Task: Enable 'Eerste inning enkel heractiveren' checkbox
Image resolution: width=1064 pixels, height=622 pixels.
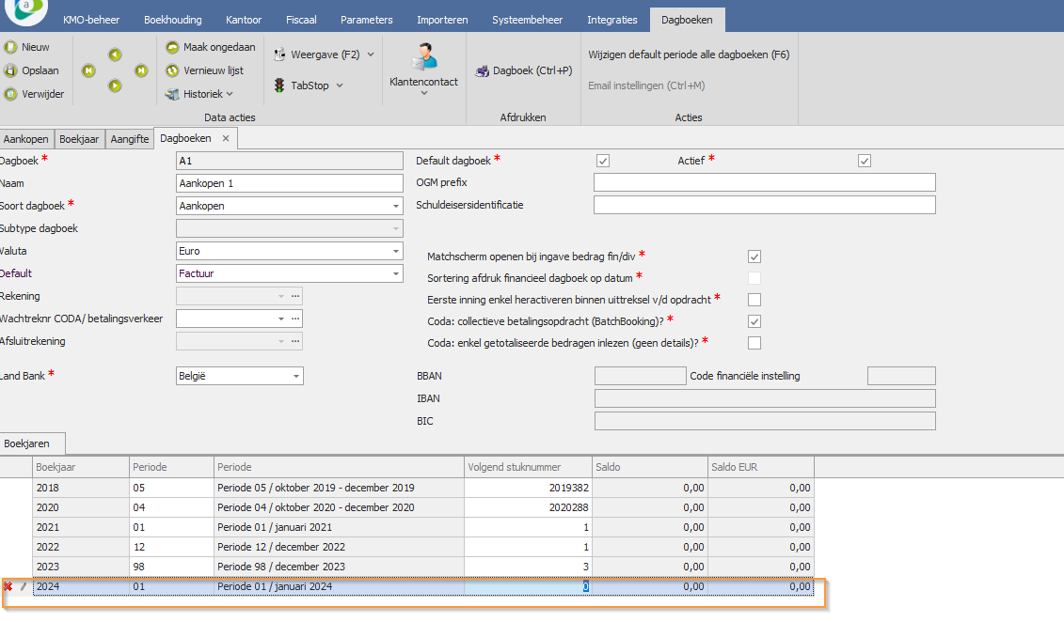Action: coord(754,300)
